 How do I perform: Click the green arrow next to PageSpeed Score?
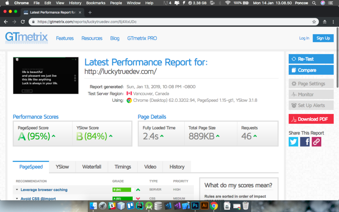coord(54,136)
